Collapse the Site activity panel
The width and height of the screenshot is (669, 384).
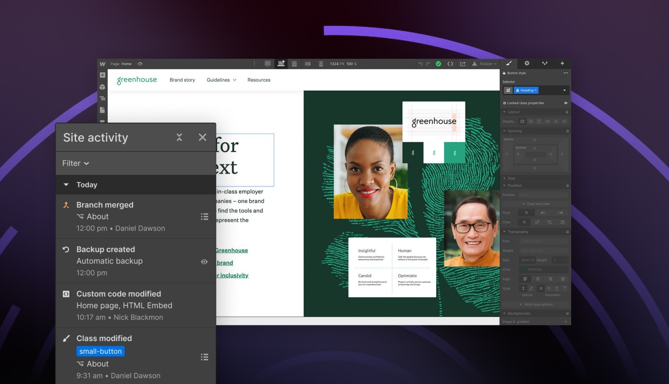click(179, 137)
